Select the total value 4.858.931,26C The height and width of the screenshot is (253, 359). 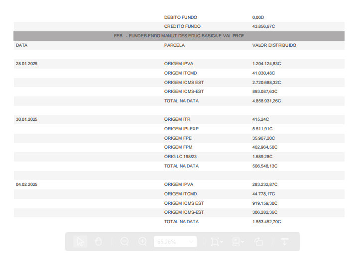[x=266, y=101]
